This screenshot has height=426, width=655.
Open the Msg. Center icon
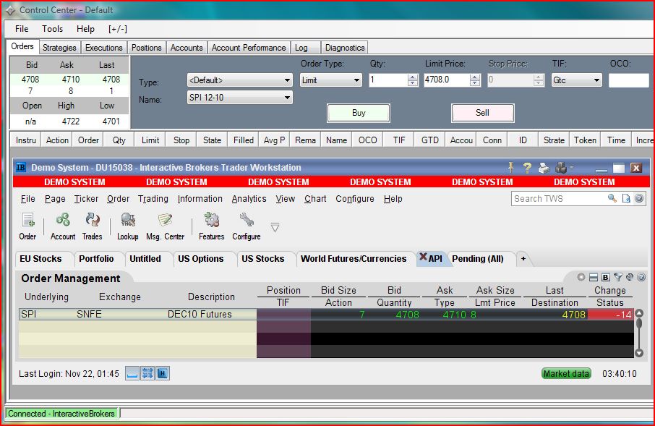point(165,226)
